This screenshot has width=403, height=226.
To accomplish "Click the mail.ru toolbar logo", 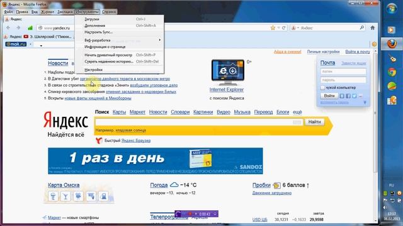I will (x=16, y=44).
